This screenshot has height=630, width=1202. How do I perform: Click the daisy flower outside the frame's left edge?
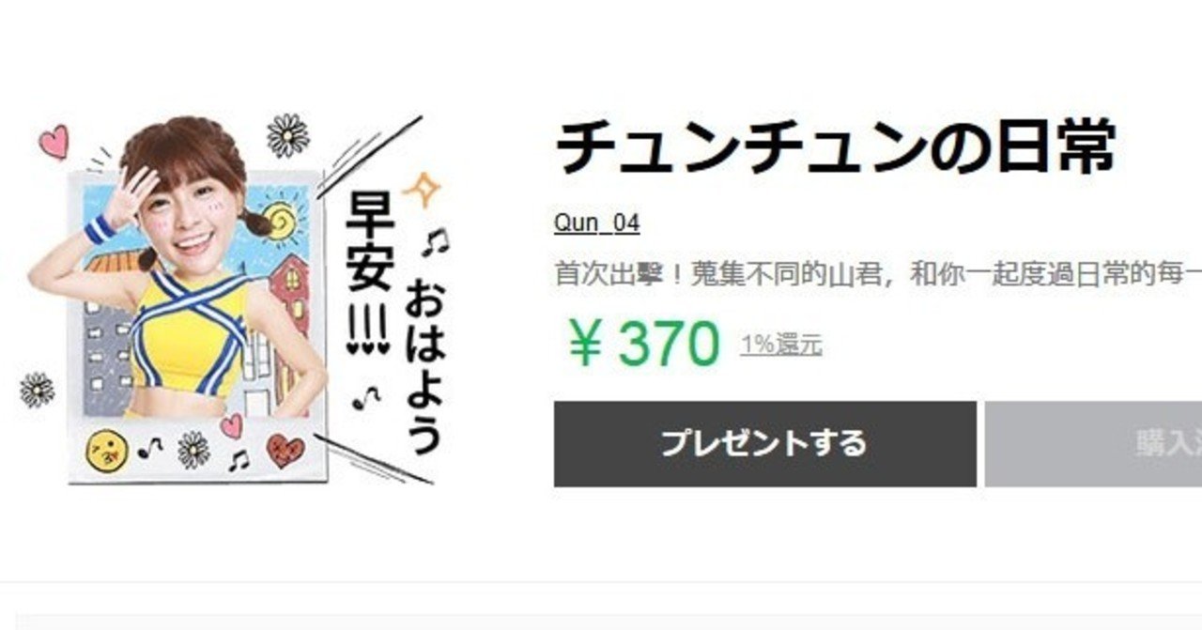(37, 389)
